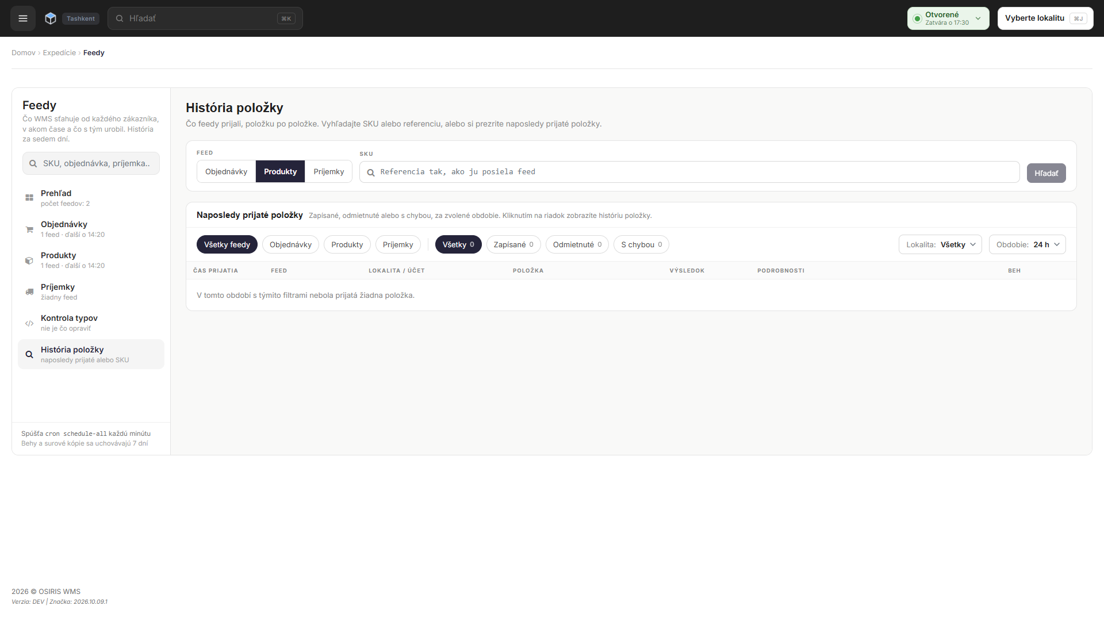Select Príjemky in the FEED segmented control
This screenshot has width=1104, height=621.
tap(328, 171)
